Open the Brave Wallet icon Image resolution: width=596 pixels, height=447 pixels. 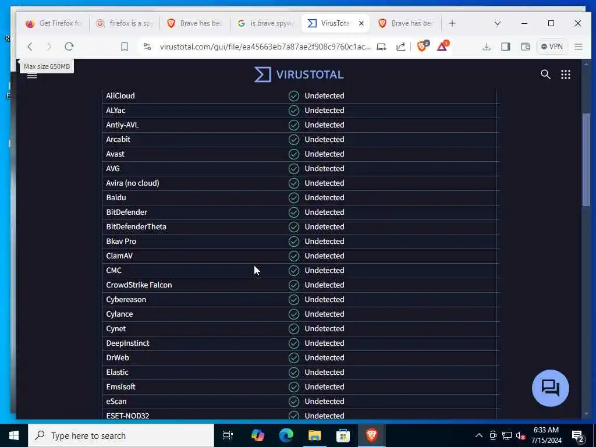pos(526,47)
